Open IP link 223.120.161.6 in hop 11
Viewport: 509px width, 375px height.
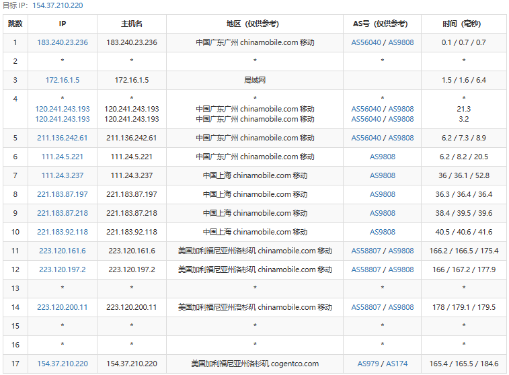63,251
